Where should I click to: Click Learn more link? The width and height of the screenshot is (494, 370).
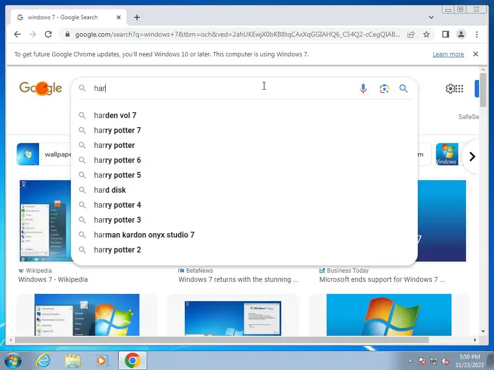448,54
